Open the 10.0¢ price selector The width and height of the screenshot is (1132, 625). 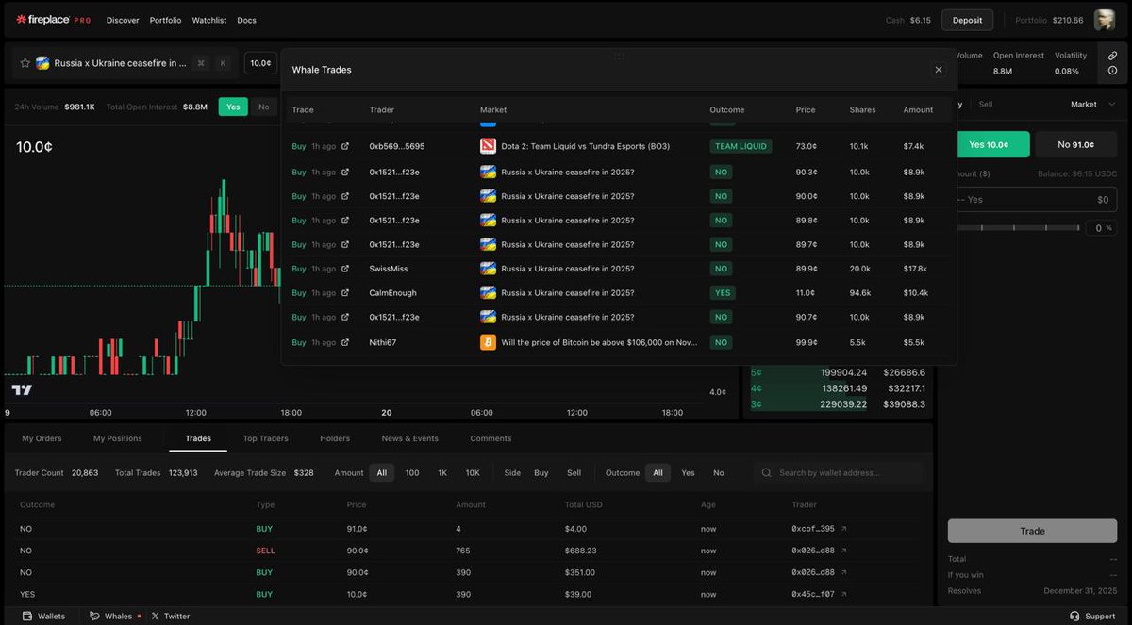click(260, 63)
